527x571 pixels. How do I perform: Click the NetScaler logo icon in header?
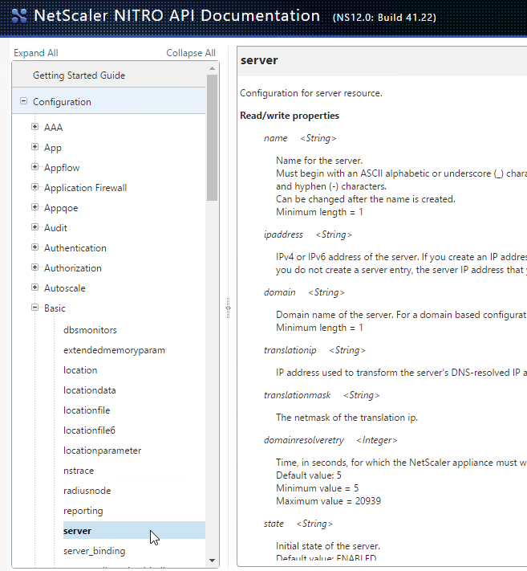click(x=19, y=15)
